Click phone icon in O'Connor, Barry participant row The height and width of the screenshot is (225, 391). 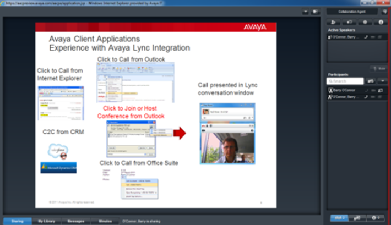click(366, 97)
